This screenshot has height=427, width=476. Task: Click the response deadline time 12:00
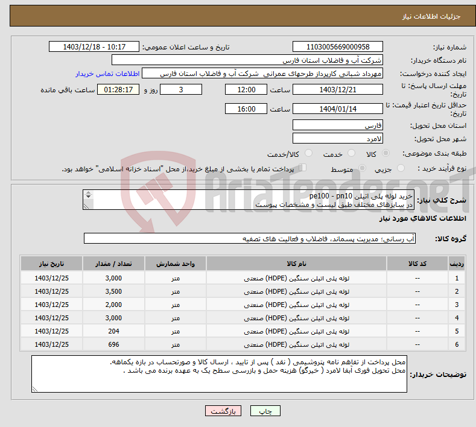pyautogui.click(x=246, y=89)
